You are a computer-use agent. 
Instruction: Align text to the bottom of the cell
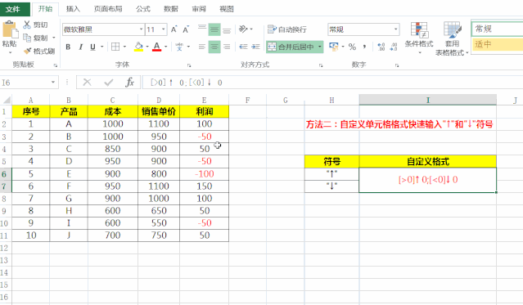[227, 29]
